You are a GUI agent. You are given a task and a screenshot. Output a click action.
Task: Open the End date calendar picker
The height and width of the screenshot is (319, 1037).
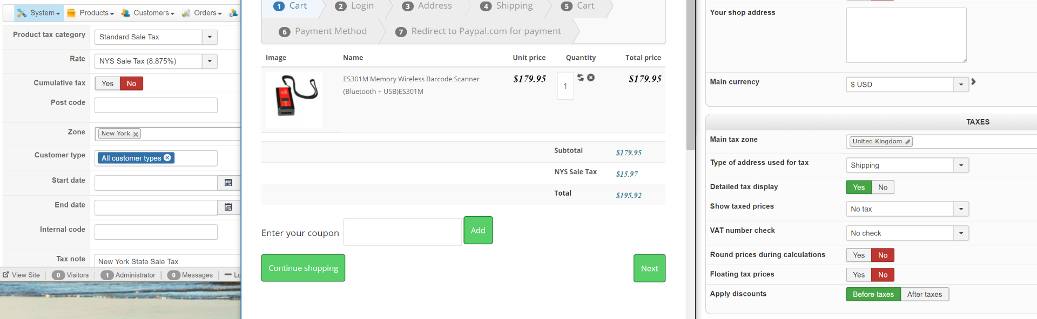(228, 207)
